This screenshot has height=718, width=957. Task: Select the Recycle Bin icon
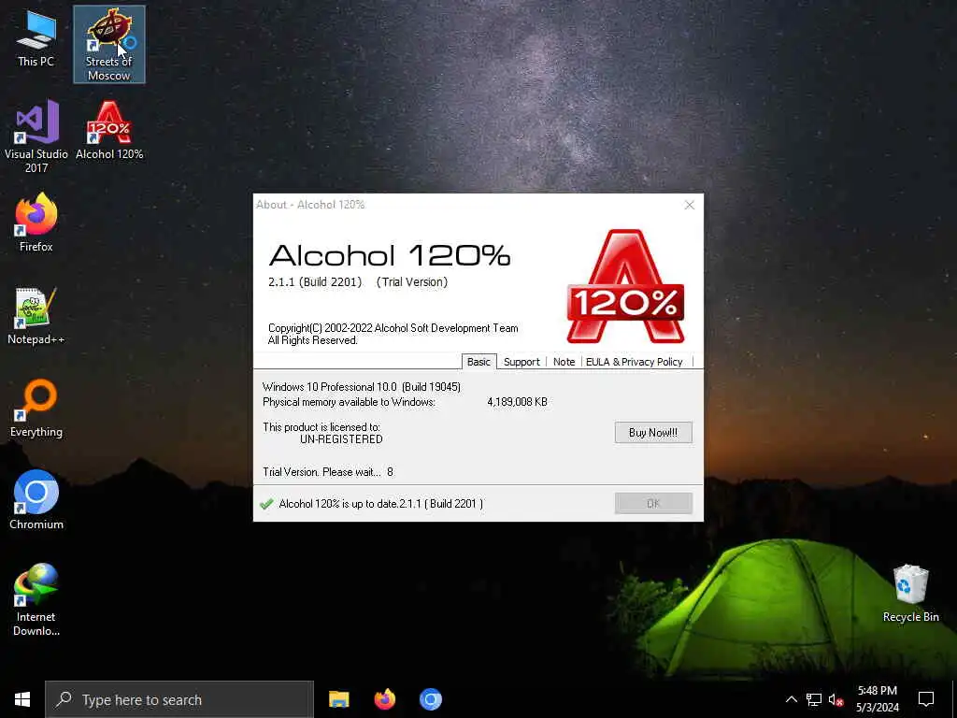910,594
